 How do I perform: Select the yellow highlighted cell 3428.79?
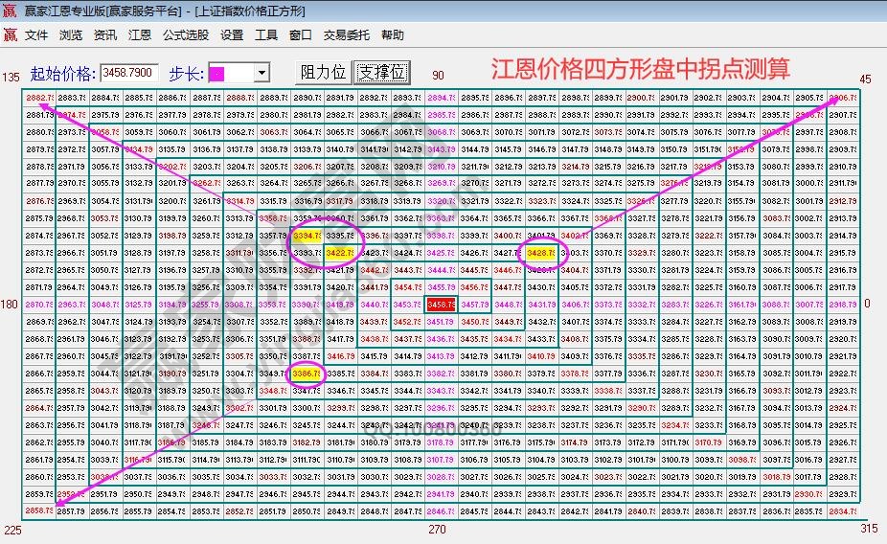(542, 253)
